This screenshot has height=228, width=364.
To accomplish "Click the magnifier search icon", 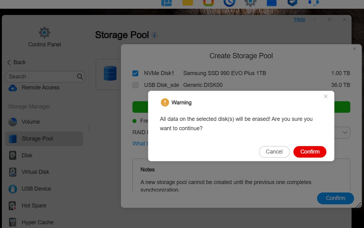I will pyautogui.click(x=80, y=77).
